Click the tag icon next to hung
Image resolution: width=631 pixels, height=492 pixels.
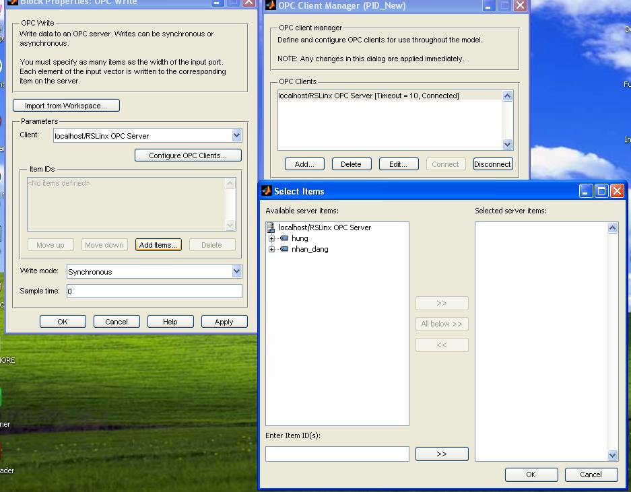284,238
